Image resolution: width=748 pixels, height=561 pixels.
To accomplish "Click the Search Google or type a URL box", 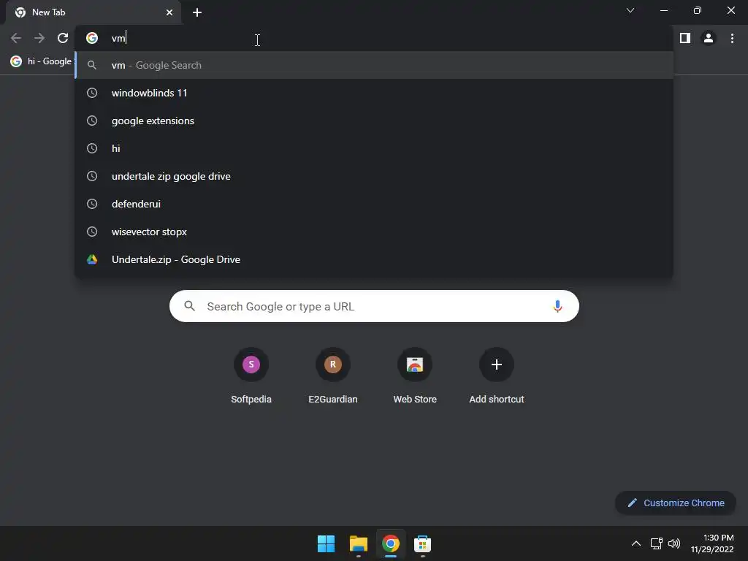I will pyautogui.click(x=374, y=306).
